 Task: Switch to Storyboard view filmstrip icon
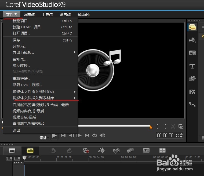point(12,151)
